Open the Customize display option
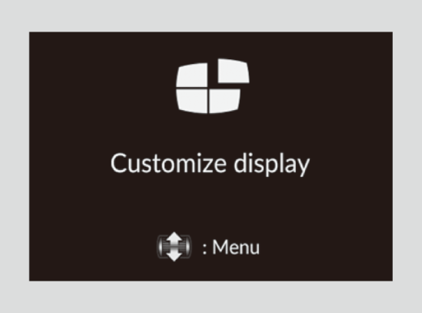Image resolution: width=422 pixels, height=313 pixels. click(x=210, y=164)
